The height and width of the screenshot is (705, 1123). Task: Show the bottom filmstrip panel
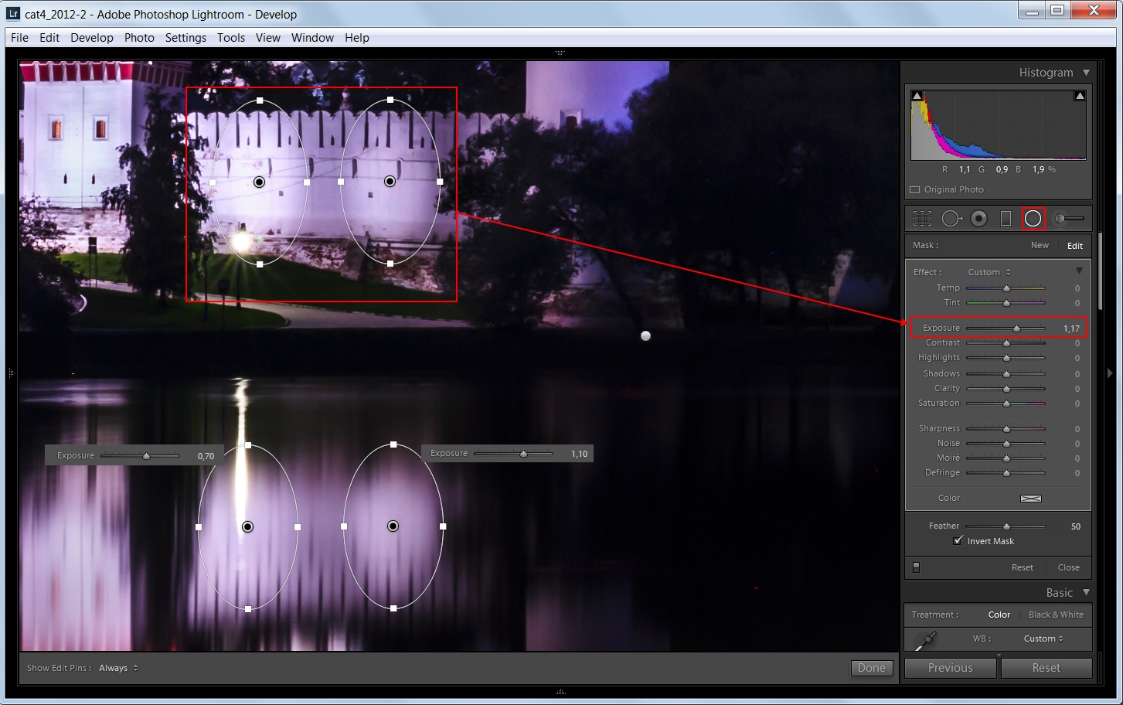click(560, 692)
